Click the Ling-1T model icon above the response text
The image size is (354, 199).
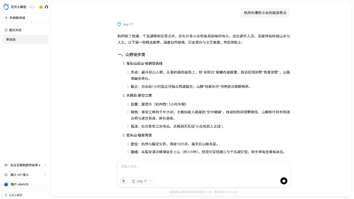tap(119, 24)
